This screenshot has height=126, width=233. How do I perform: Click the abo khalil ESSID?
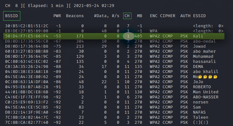click(206, 72)
